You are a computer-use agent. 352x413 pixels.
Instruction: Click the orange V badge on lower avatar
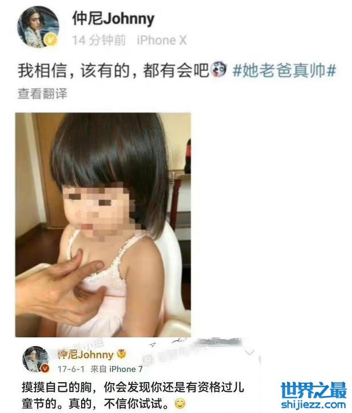coord(45,368)
